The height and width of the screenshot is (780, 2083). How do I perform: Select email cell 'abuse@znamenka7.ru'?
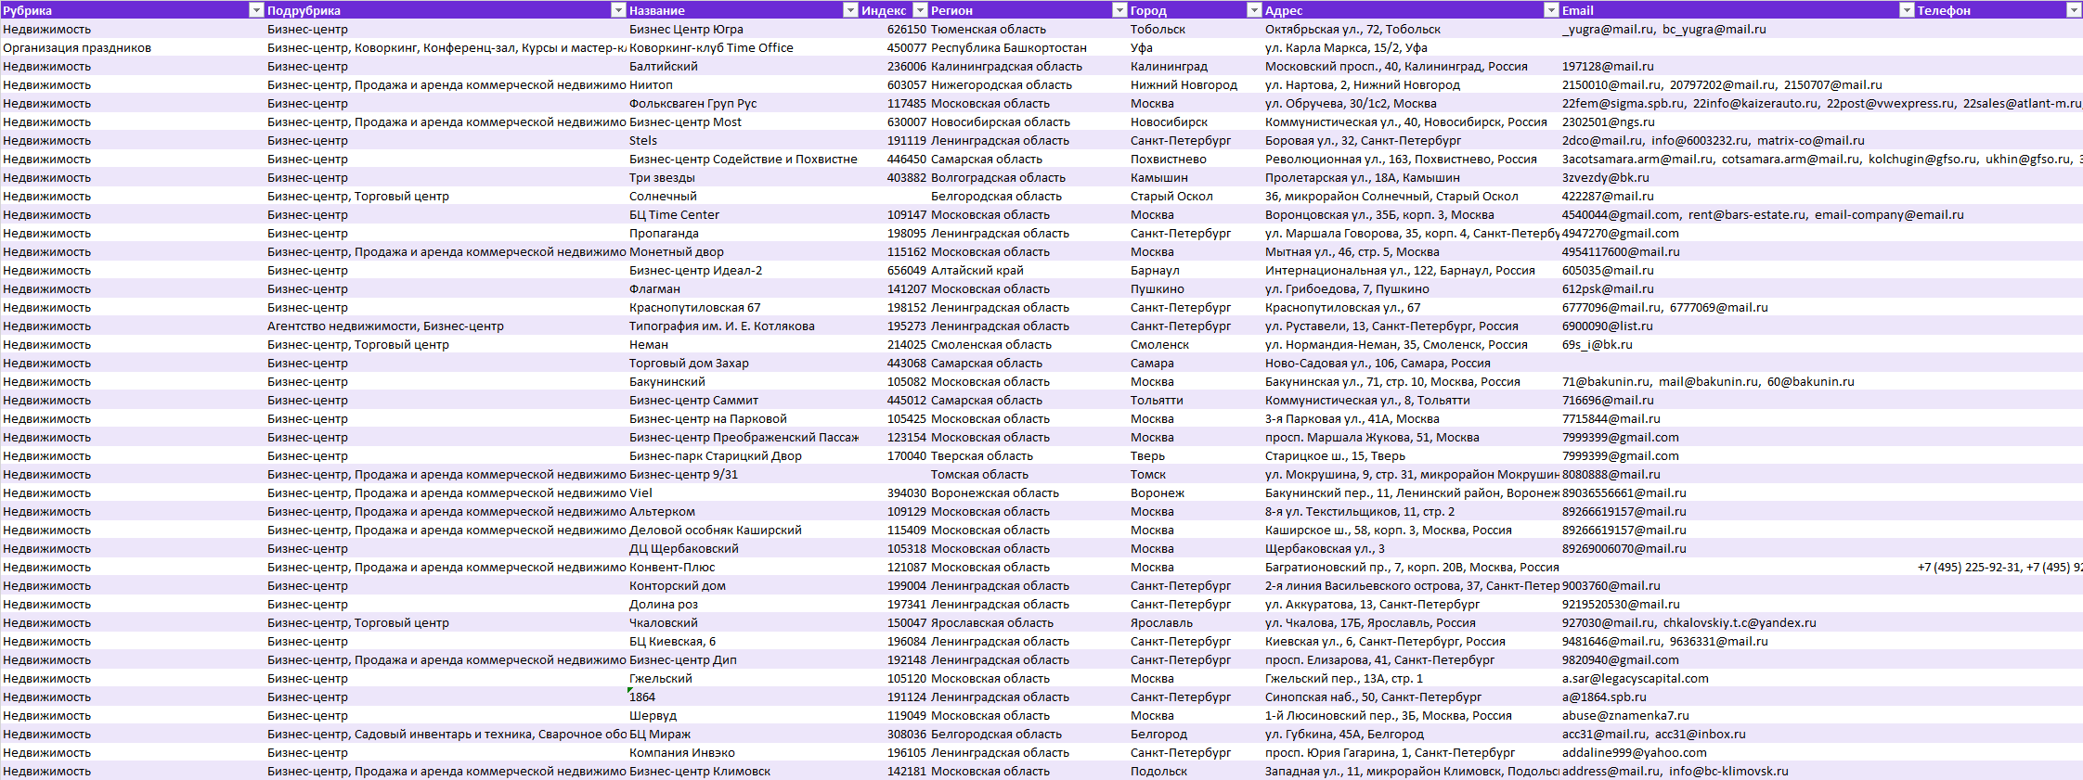pyautogui.click(x=1737, y=715)
